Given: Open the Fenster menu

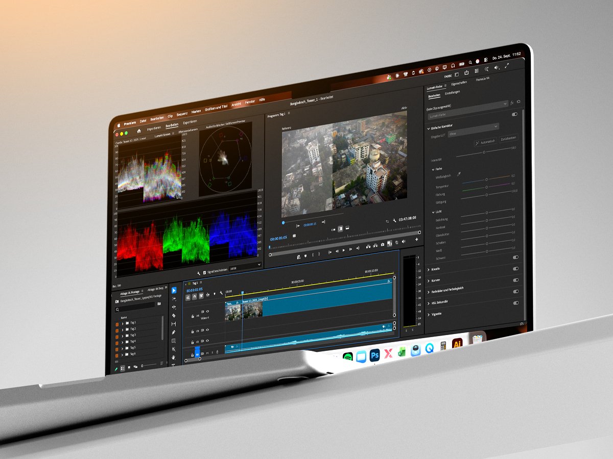Looking at the screenshot, I should [250, 102].
